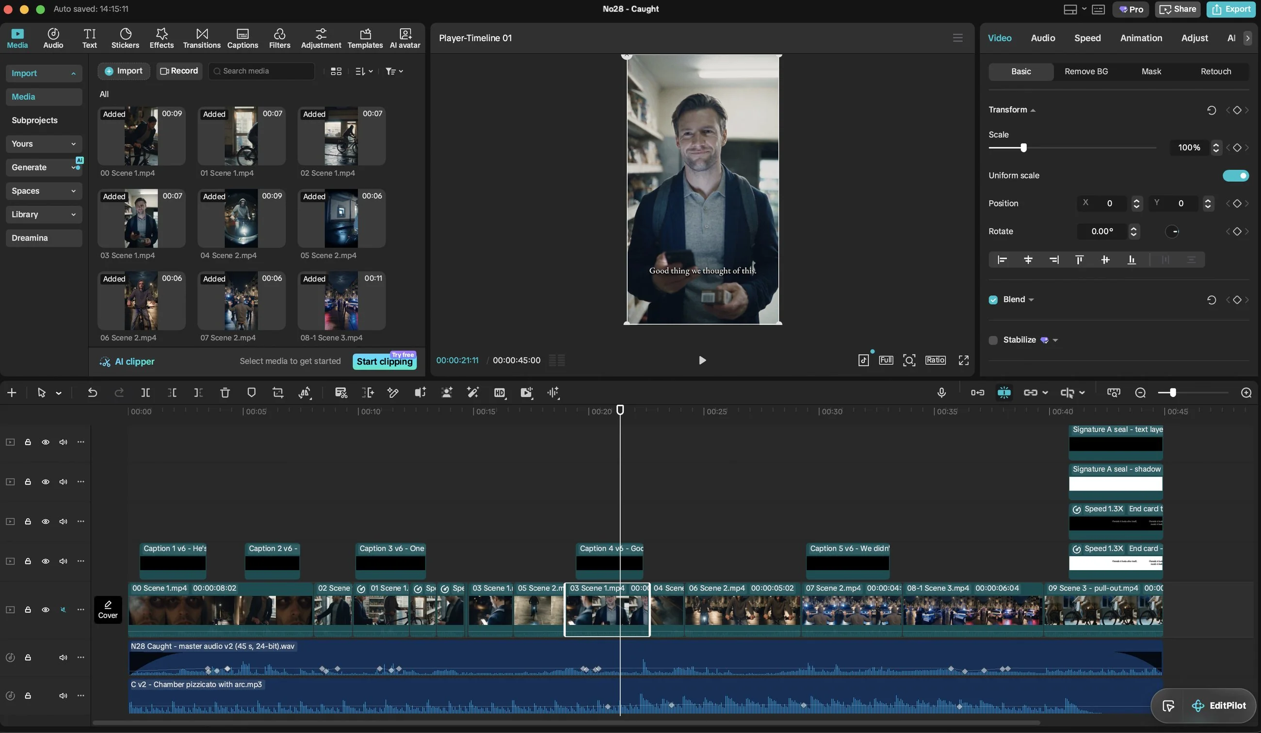Click the Search media input field
This screenshot has height=733, width=1261.
coord(262,72)
